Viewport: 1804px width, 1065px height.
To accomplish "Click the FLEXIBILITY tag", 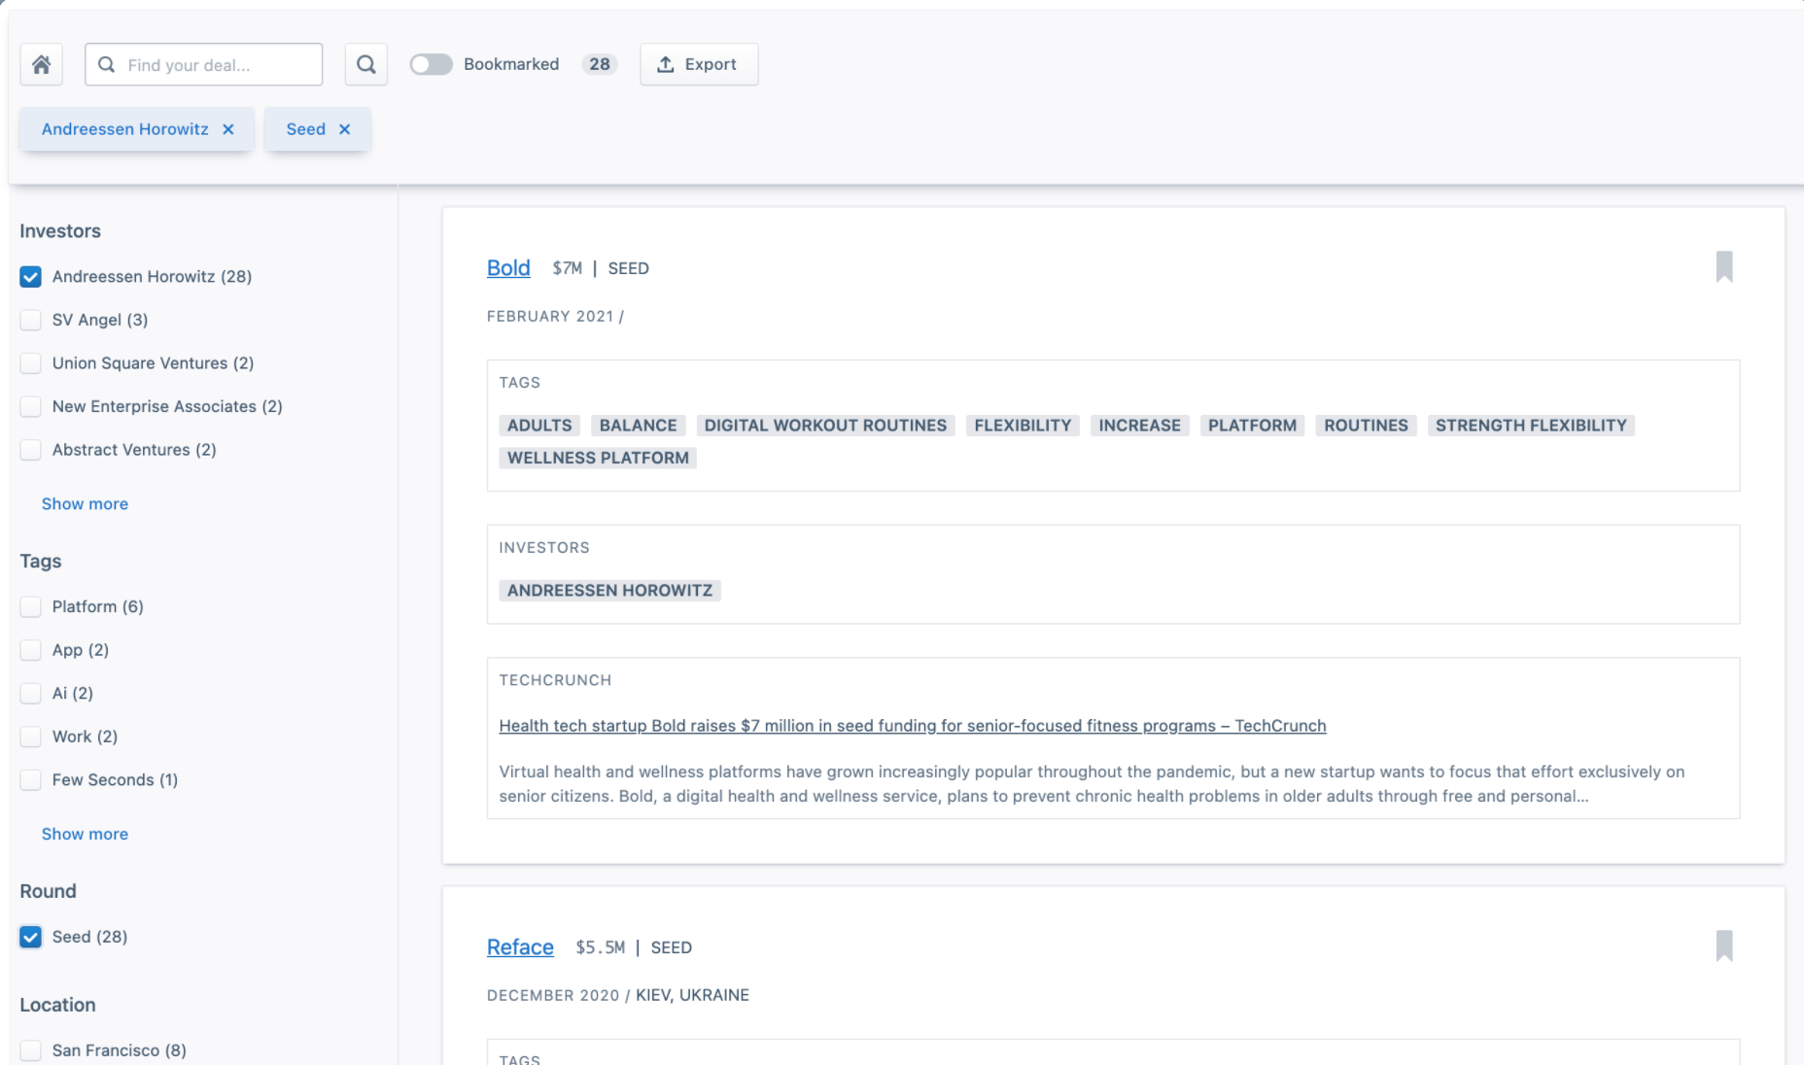I will [x=1023, y=426].
